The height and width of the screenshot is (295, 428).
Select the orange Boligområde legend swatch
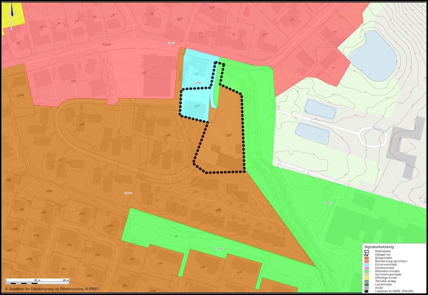point(367,258)
